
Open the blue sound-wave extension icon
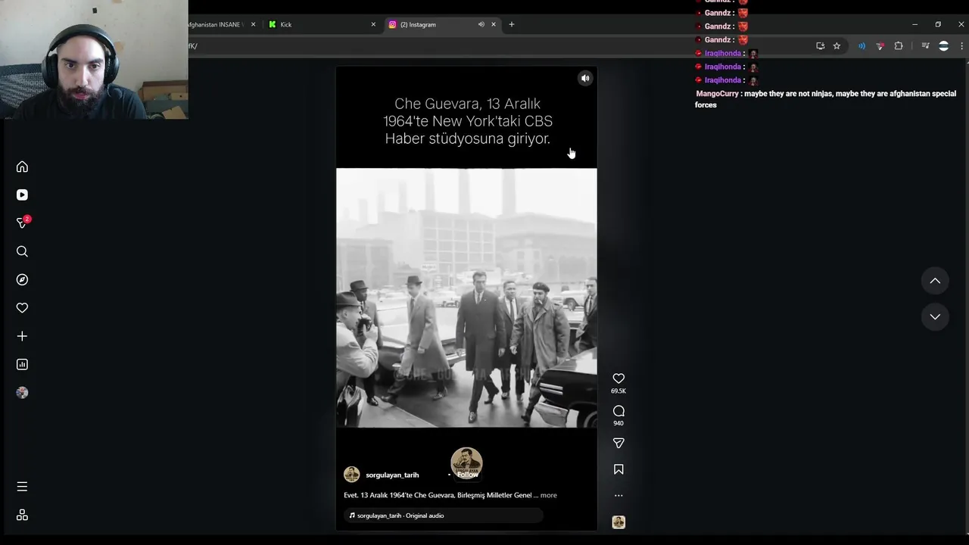[x=862, y=46]
